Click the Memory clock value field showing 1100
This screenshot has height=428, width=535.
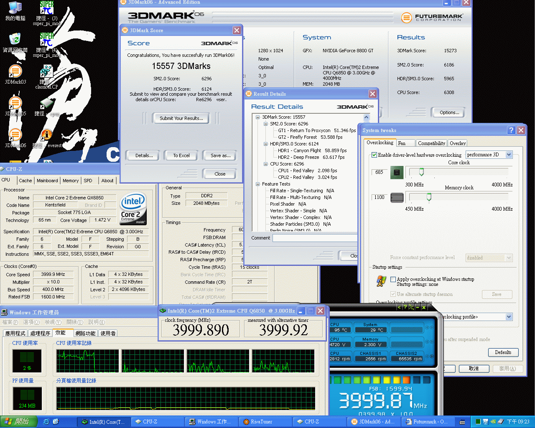click(x=380, y=197)
